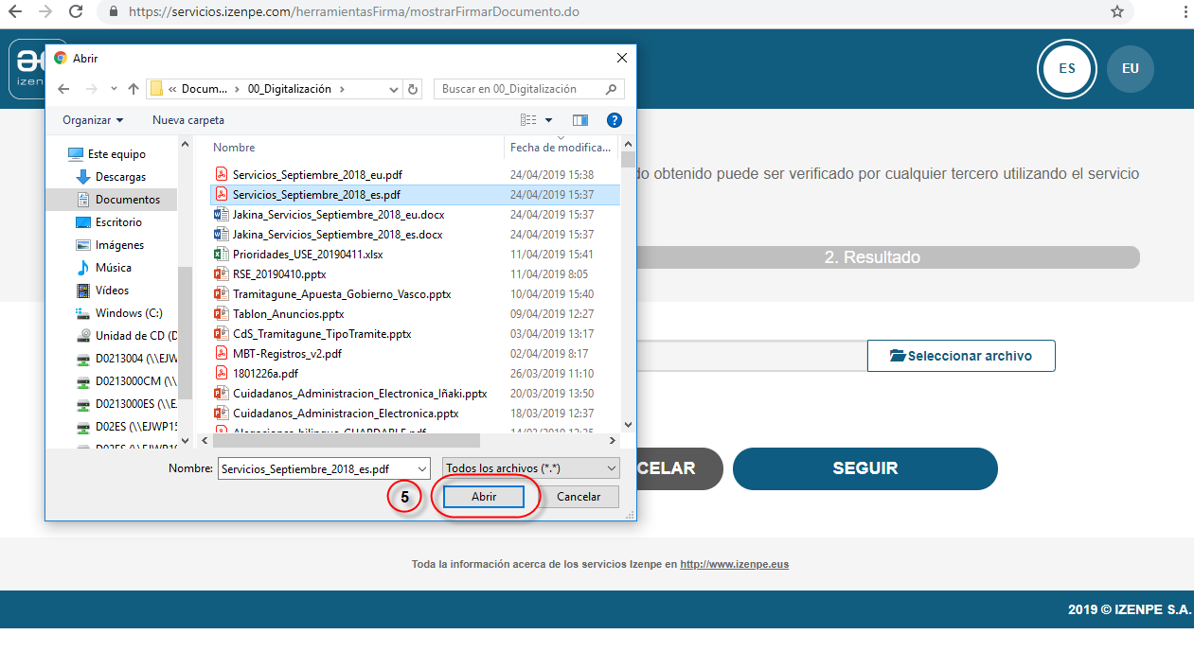Viewport: 1194px width, 652px height.
Task: Open the view options dropdown arrow
Action: (x=548, y=120)
